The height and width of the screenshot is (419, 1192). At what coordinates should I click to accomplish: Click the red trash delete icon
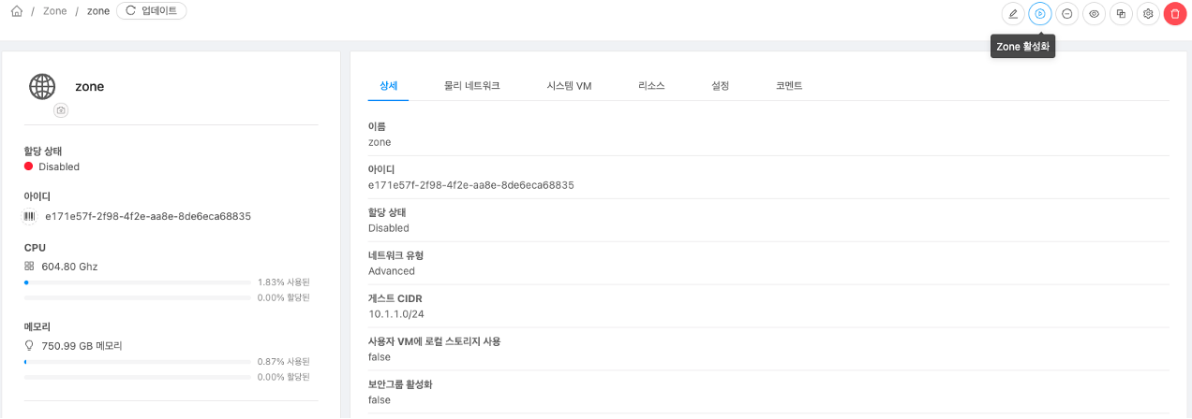pos(1175,14)
